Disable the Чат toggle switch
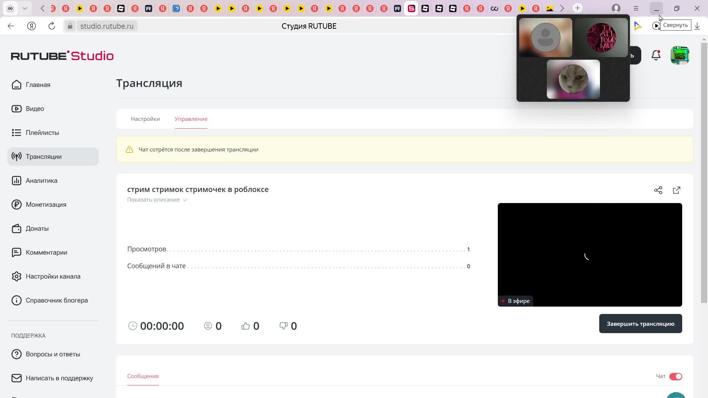 [676, 376]
